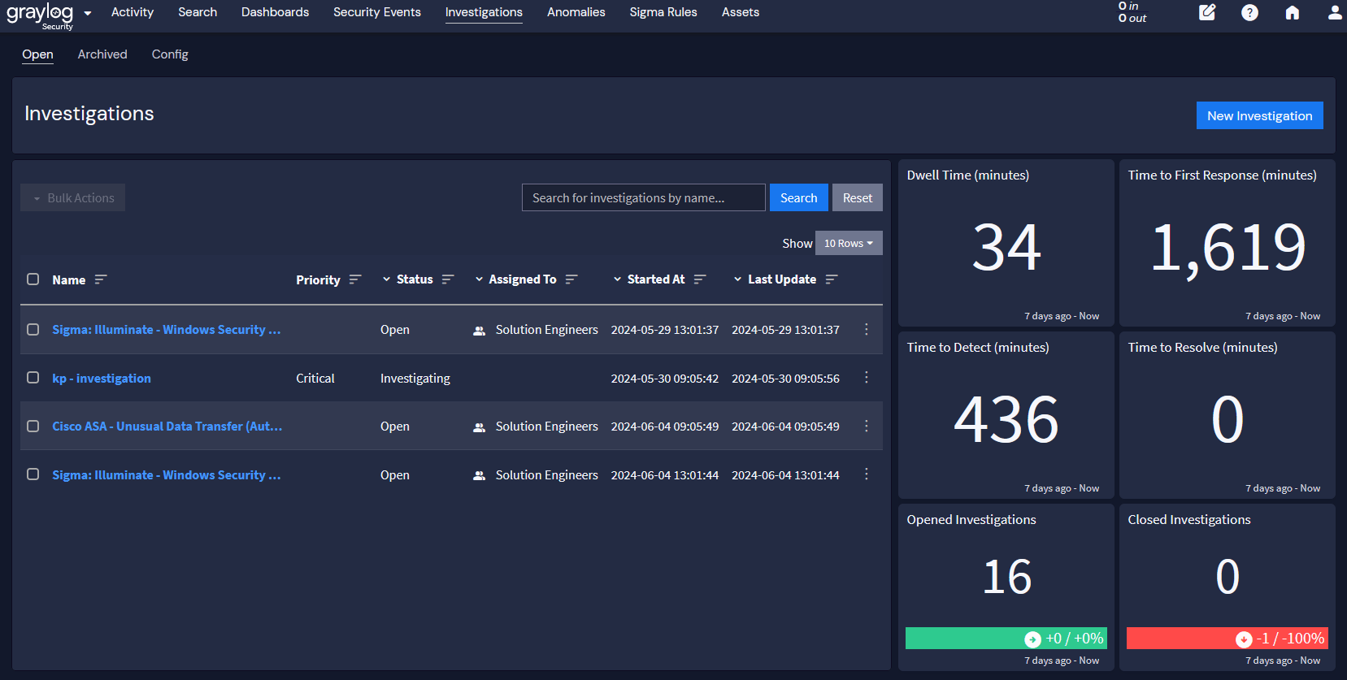1347x680 pixels.
Task: Click the red Closed Investigations trend bar
Action: pos(1227,639)
